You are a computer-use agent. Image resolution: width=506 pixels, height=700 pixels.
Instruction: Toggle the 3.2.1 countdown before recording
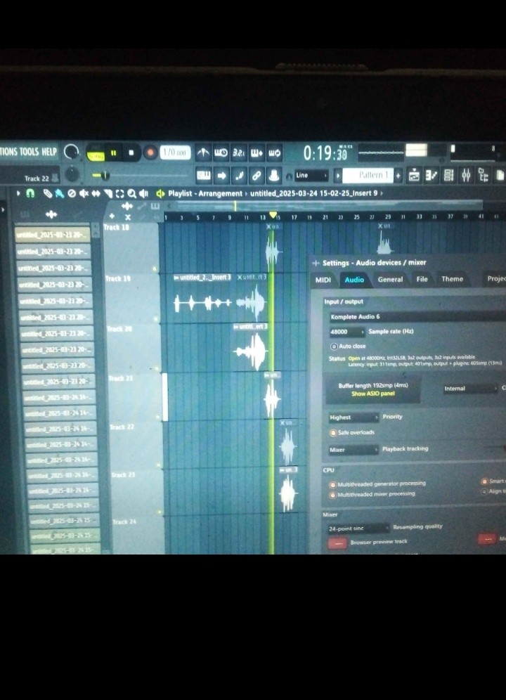238,153
